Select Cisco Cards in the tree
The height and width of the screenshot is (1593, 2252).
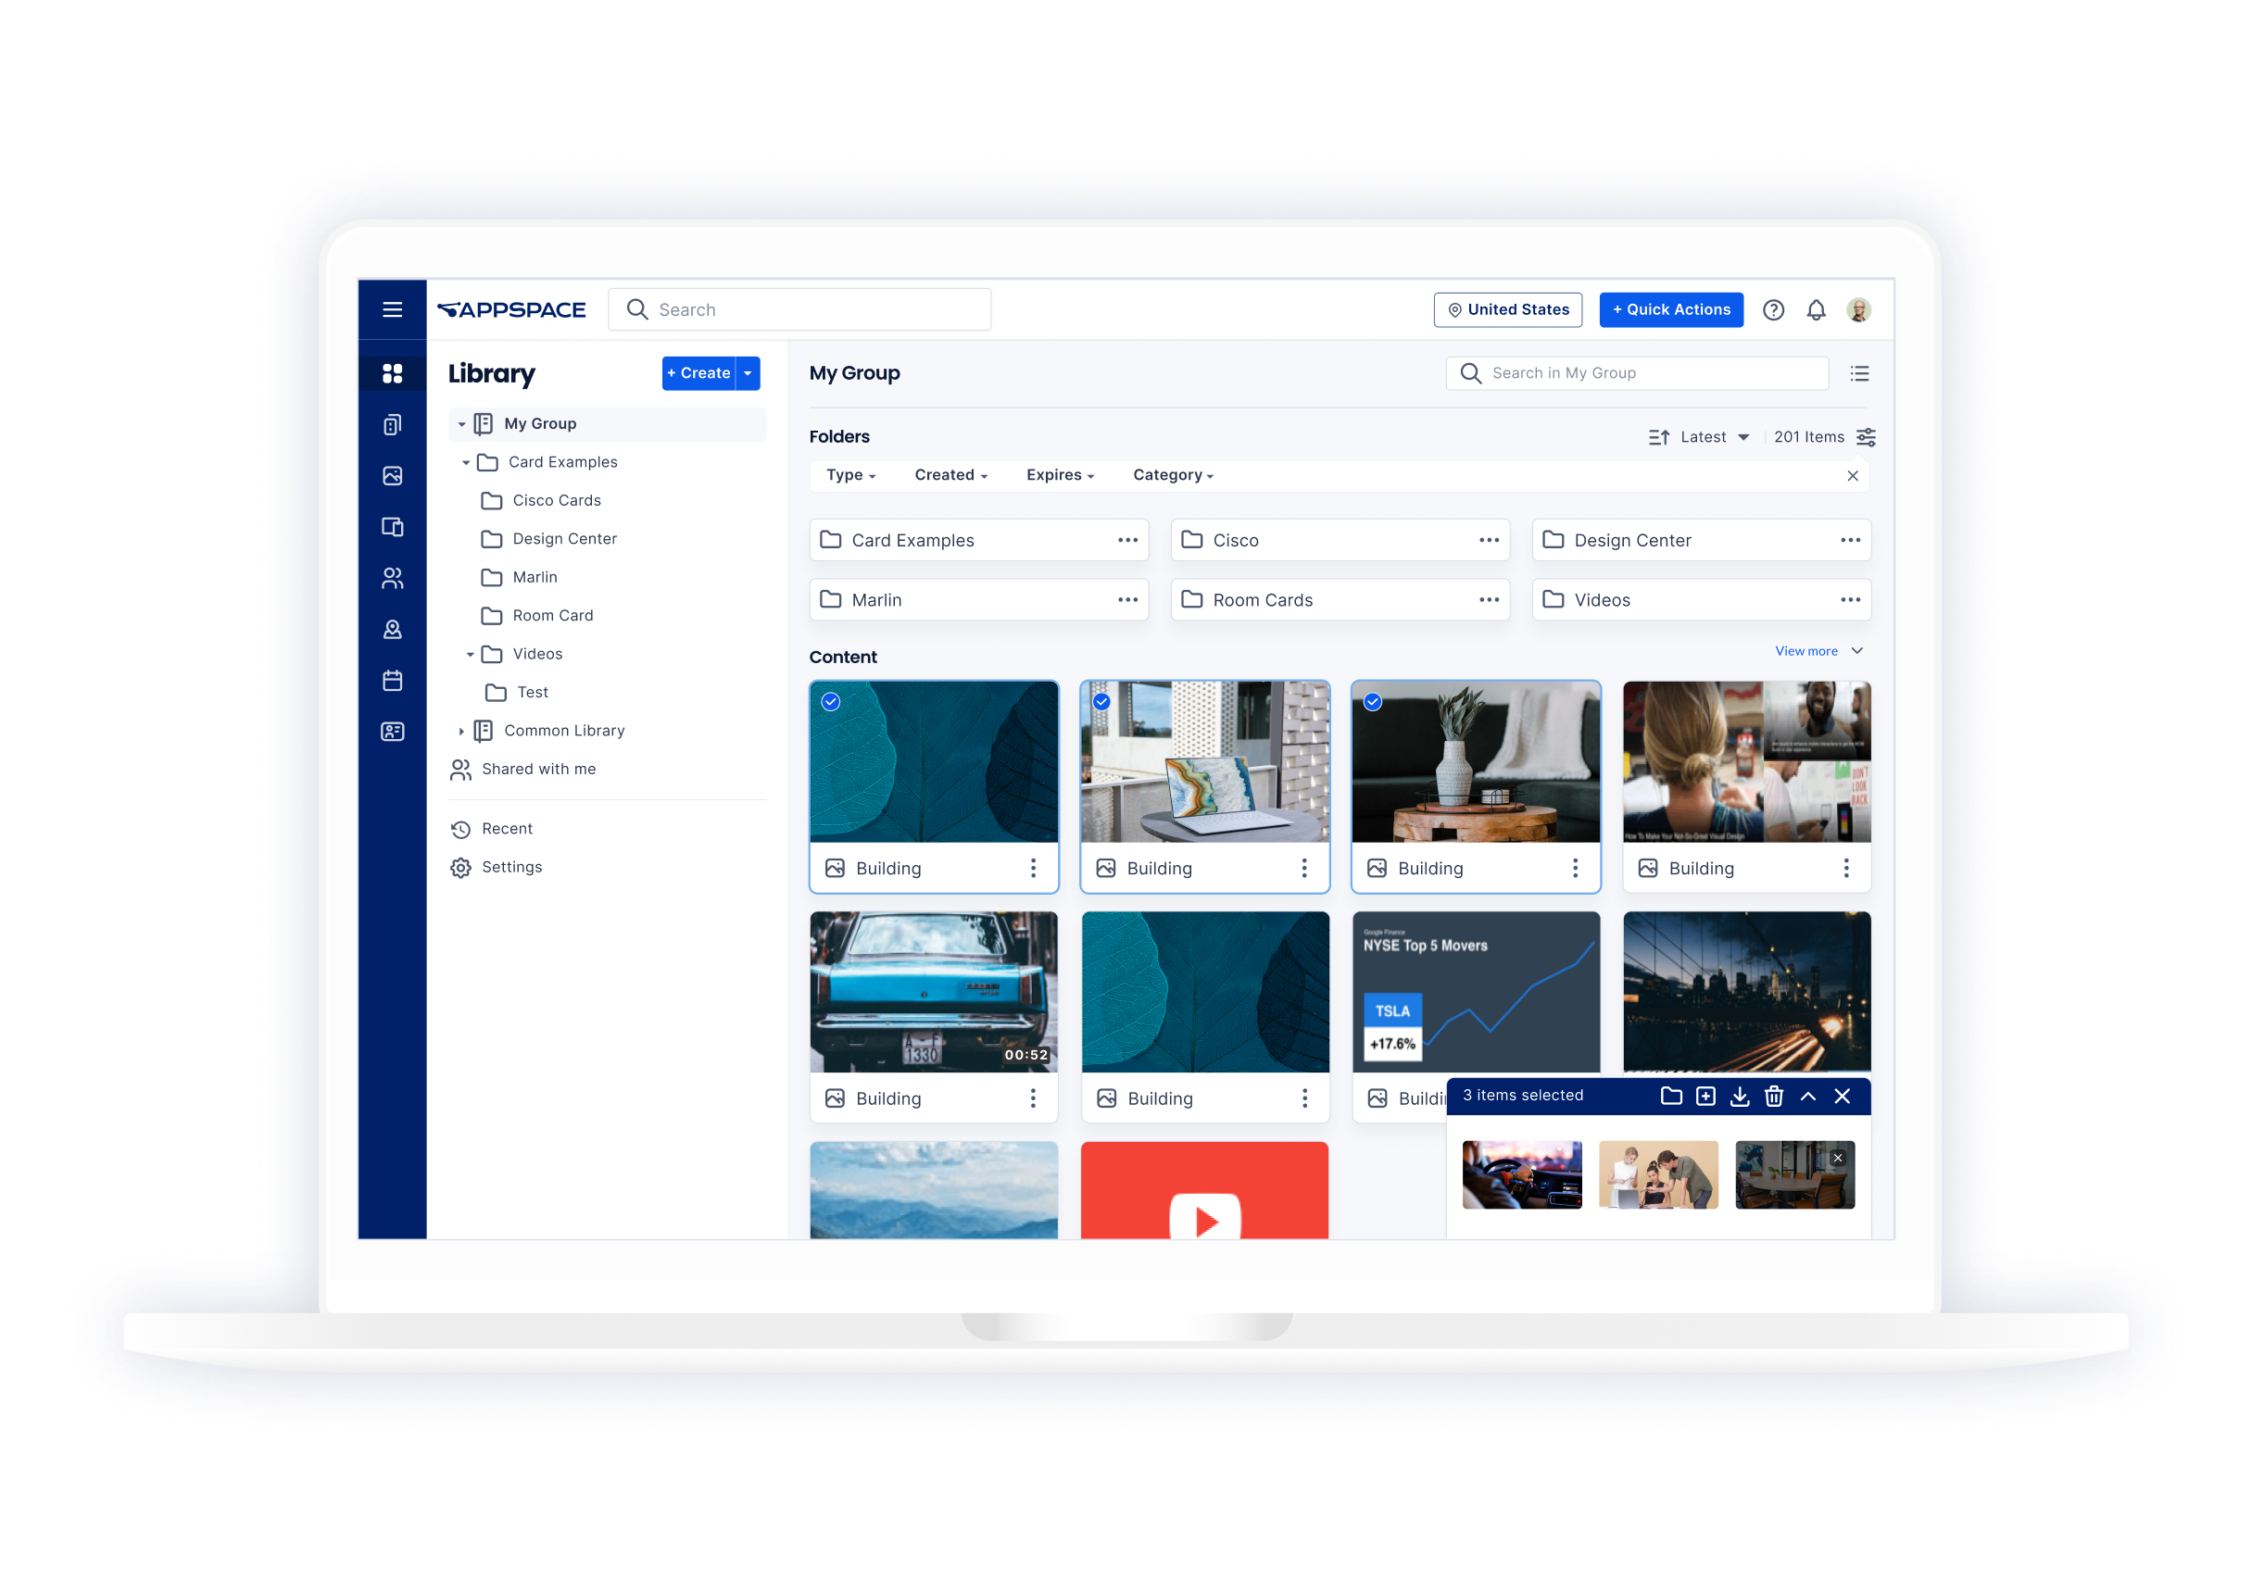coord(556,500)
